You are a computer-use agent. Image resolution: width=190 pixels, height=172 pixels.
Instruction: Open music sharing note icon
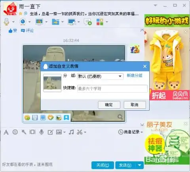point(71,132)
